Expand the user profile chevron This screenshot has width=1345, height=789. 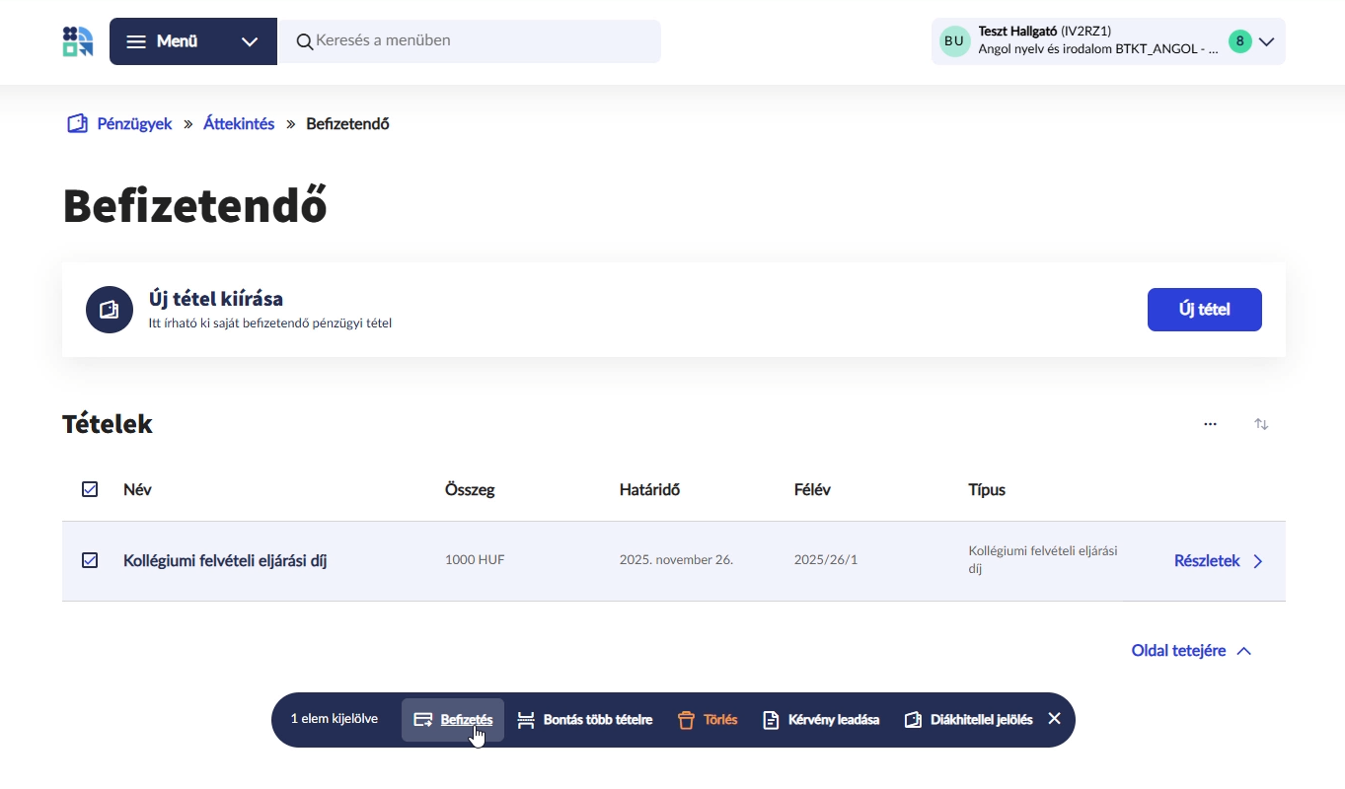tap(1267, 41)
